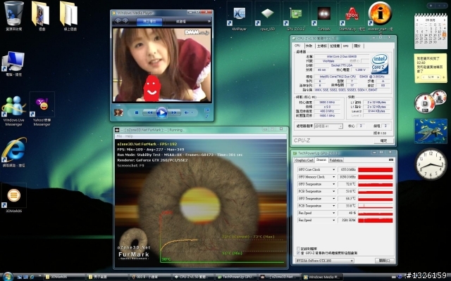Launch the FurMark desktop shortcut
The height and width of the screenshot is (281, 451).
tap(324, 14)
